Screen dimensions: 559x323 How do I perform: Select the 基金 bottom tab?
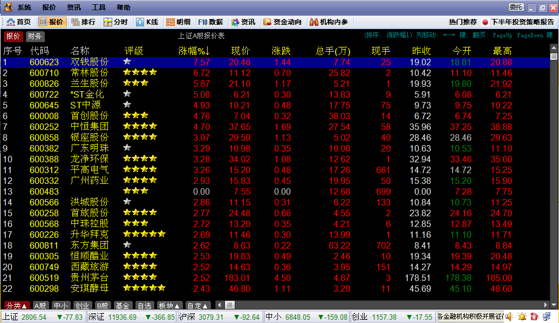(122, 306)
